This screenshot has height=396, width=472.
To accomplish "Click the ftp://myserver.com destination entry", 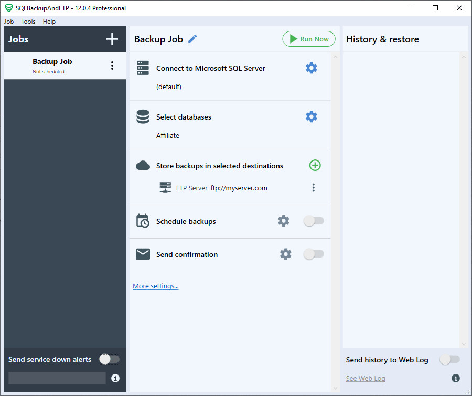I will point(239,188).
